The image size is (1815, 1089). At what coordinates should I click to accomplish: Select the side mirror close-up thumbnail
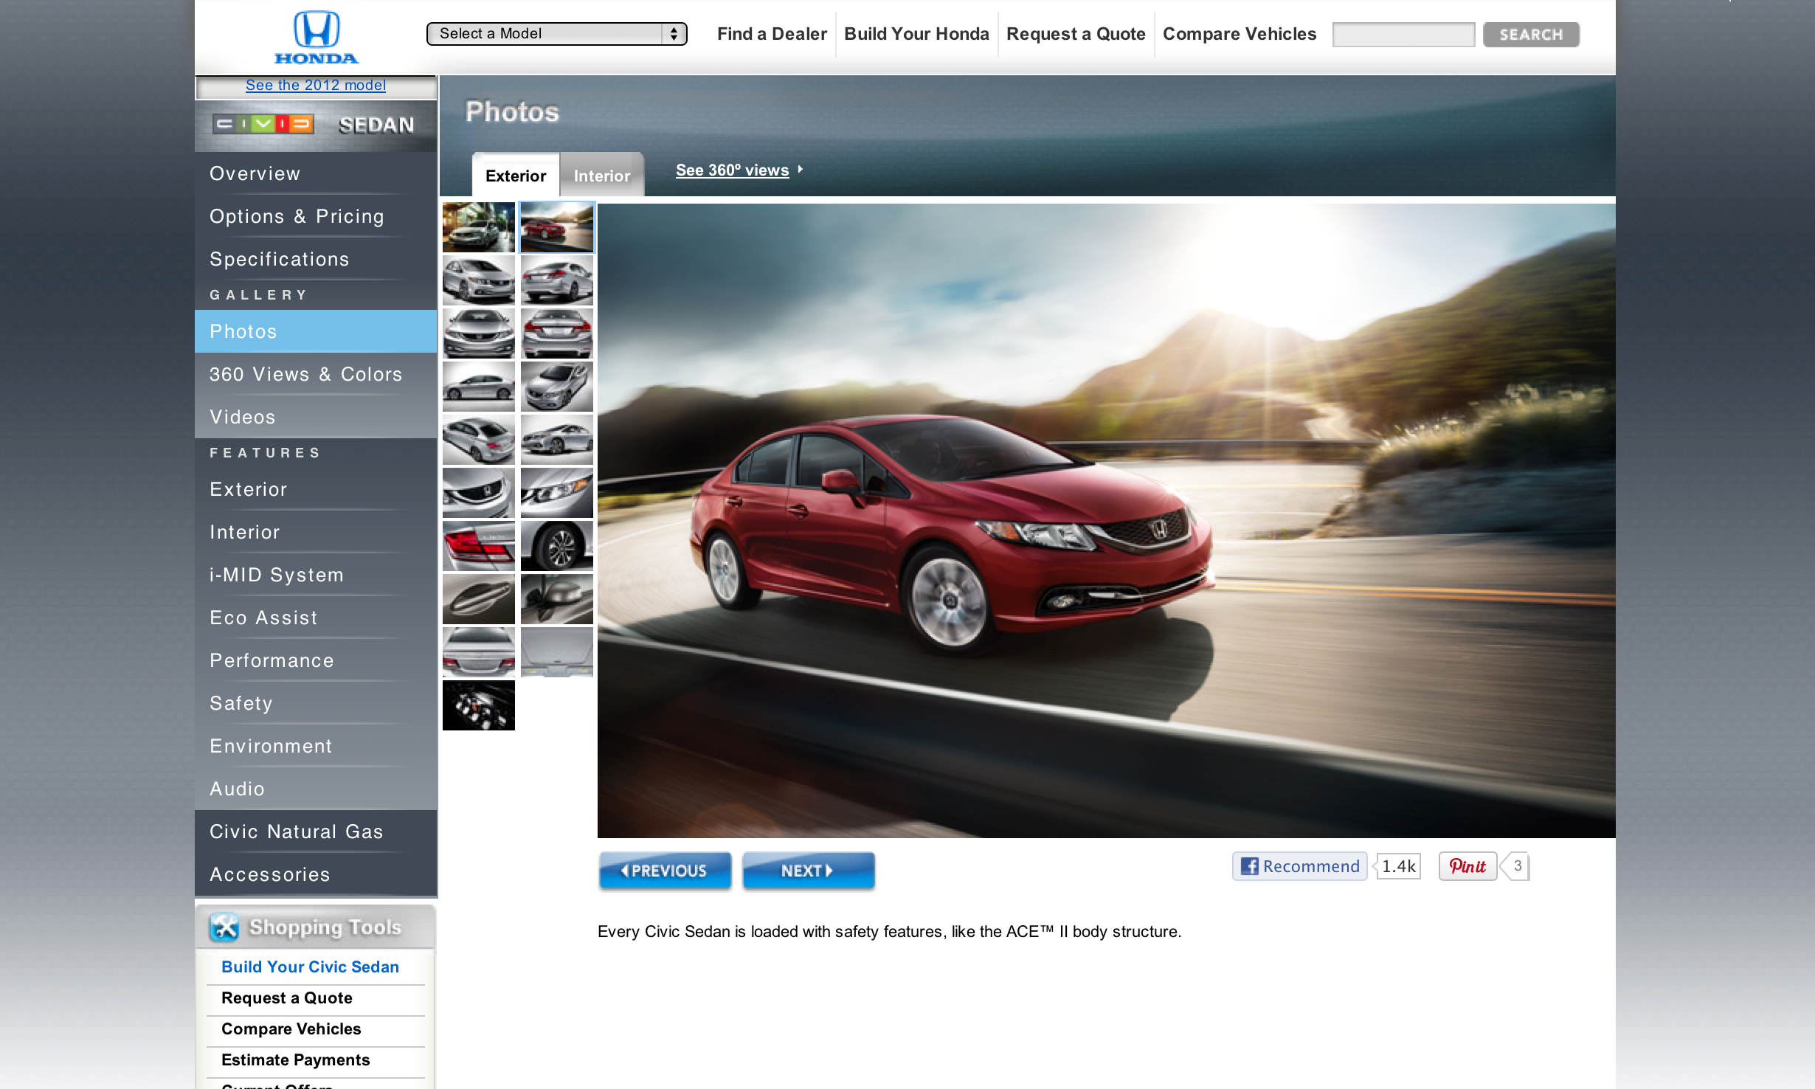point(557,599)
